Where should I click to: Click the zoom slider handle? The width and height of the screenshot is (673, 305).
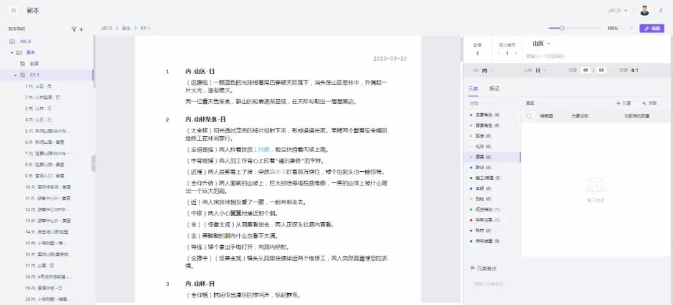tap(562, 28)
